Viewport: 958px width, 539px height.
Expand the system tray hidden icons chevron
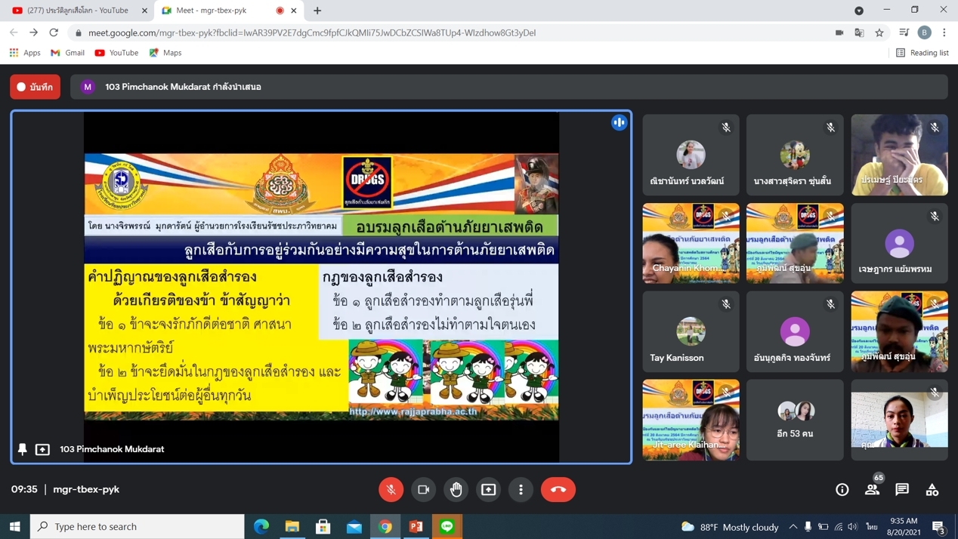click(793, 526)
